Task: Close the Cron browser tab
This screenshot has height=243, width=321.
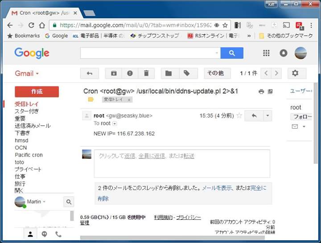Action: click(75, 13)
